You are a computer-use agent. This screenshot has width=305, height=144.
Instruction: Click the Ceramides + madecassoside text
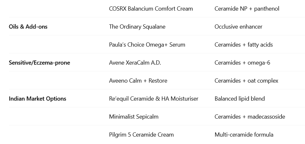pos(249,117)
